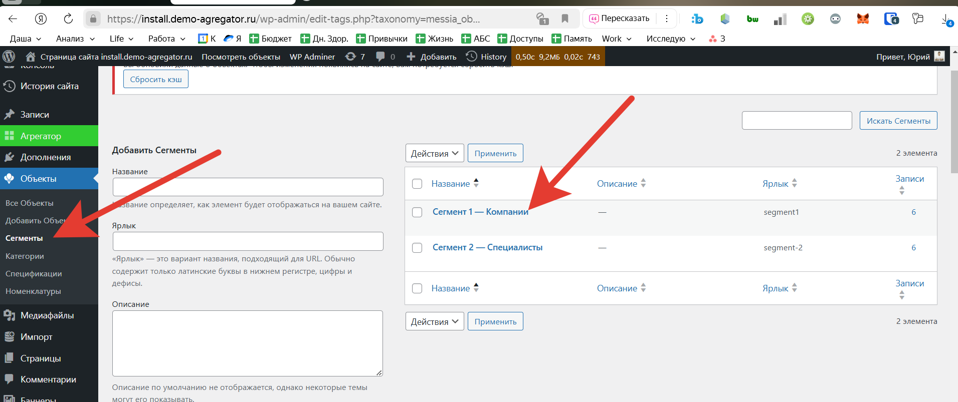Screen dimensions: 958x402
Task: Click the History clock icon in admin bar
Action: pos(471,57)
